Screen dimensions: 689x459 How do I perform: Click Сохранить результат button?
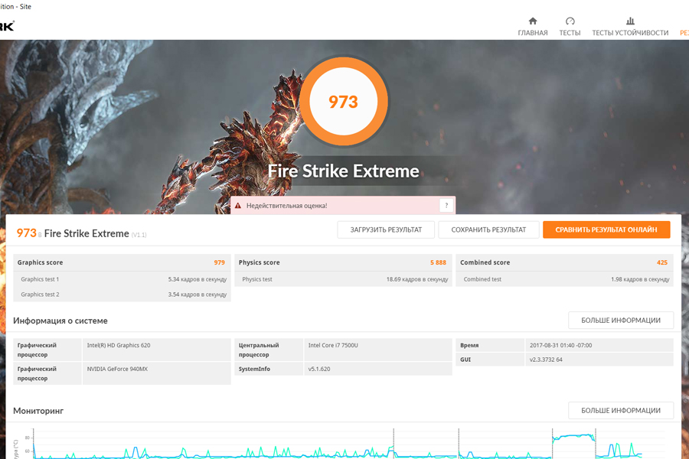pyautogui.click(x=488, y=229)
